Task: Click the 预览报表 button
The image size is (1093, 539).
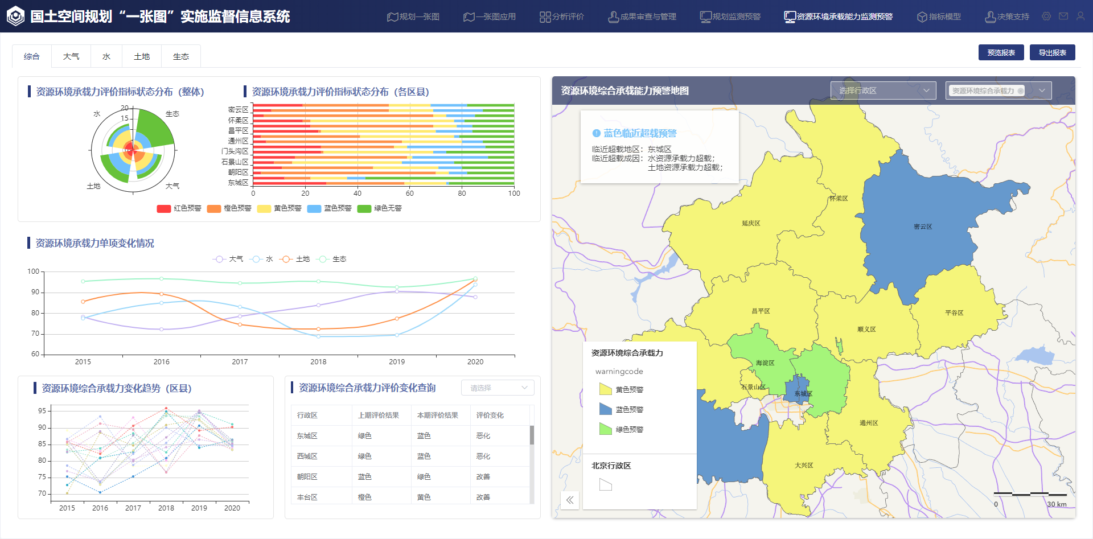Action: point(1001,53)
